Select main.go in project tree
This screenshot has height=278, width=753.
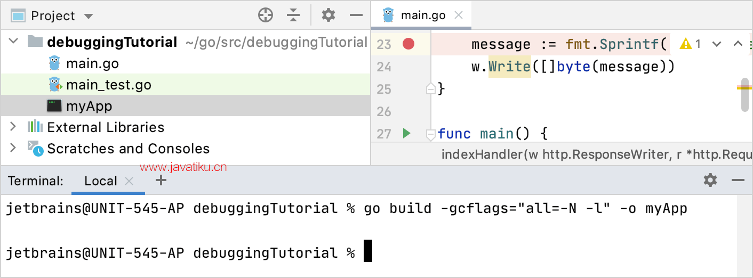[185, 63]
